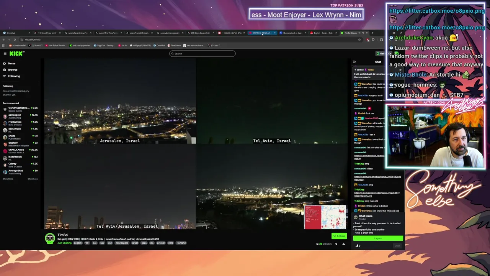Bookmark this page with star icon

pyautogui.click(x=359, y=39)
